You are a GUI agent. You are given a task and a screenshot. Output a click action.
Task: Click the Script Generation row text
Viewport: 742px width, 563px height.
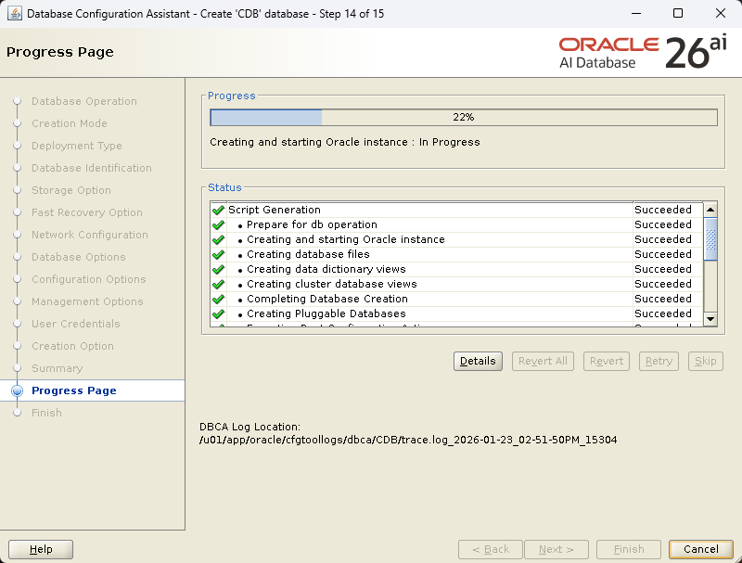275,210
